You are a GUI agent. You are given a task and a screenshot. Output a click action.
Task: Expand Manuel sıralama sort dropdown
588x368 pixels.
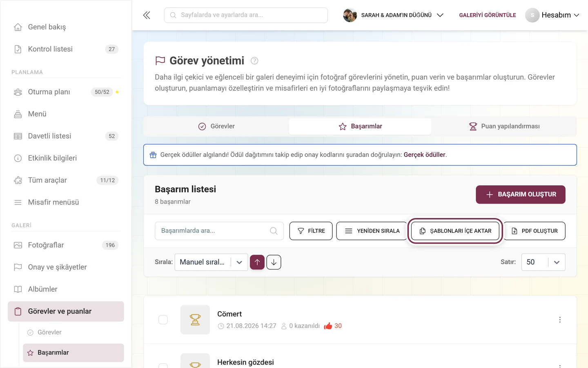coord(211,262)
